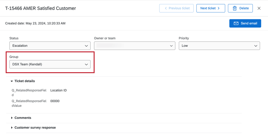Viewport: 268px width, 134px height.
Task: Click the trash can icon on Delete
Action: coord(235,8)
